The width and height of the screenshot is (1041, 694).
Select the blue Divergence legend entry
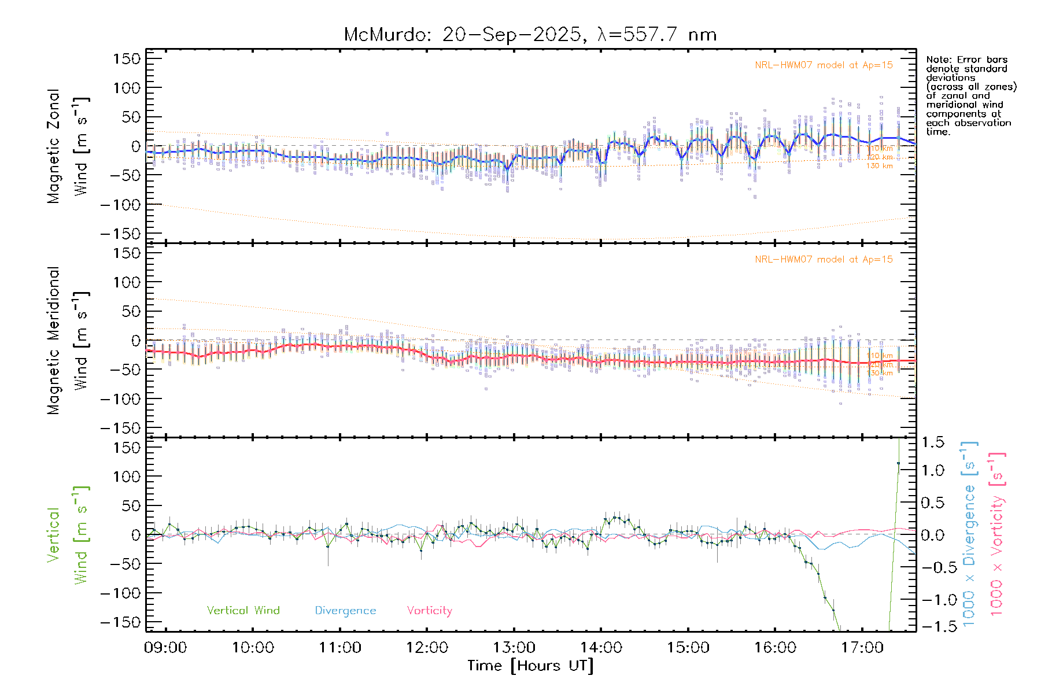tap(345, 611)
